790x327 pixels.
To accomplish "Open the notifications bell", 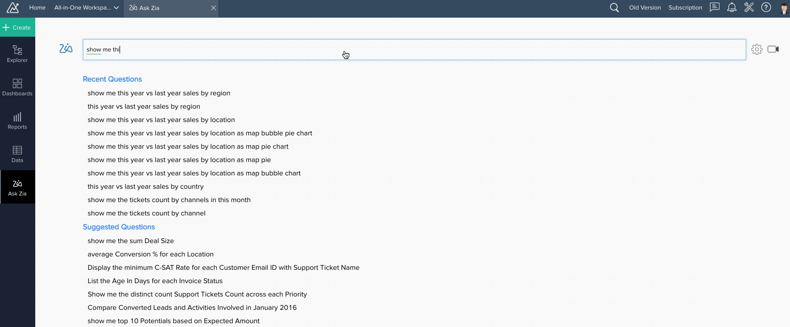I will (x=732, y=8).
